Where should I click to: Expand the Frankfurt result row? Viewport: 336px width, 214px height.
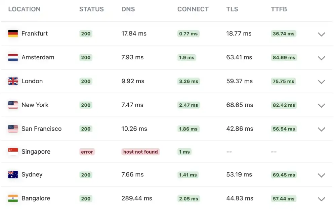321,34
